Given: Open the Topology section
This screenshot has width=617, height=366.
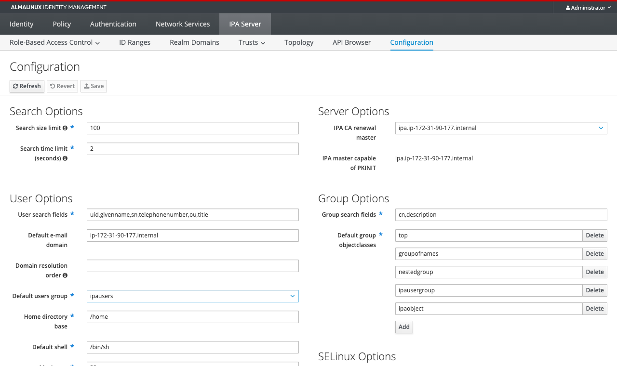Looking at the screenshot, I should pos(299,42).
